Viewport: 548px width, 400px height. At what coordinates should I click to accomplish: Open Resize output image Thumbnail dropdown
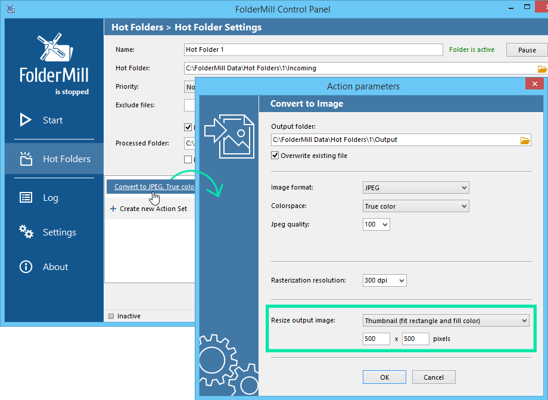(x=446, y=320)
